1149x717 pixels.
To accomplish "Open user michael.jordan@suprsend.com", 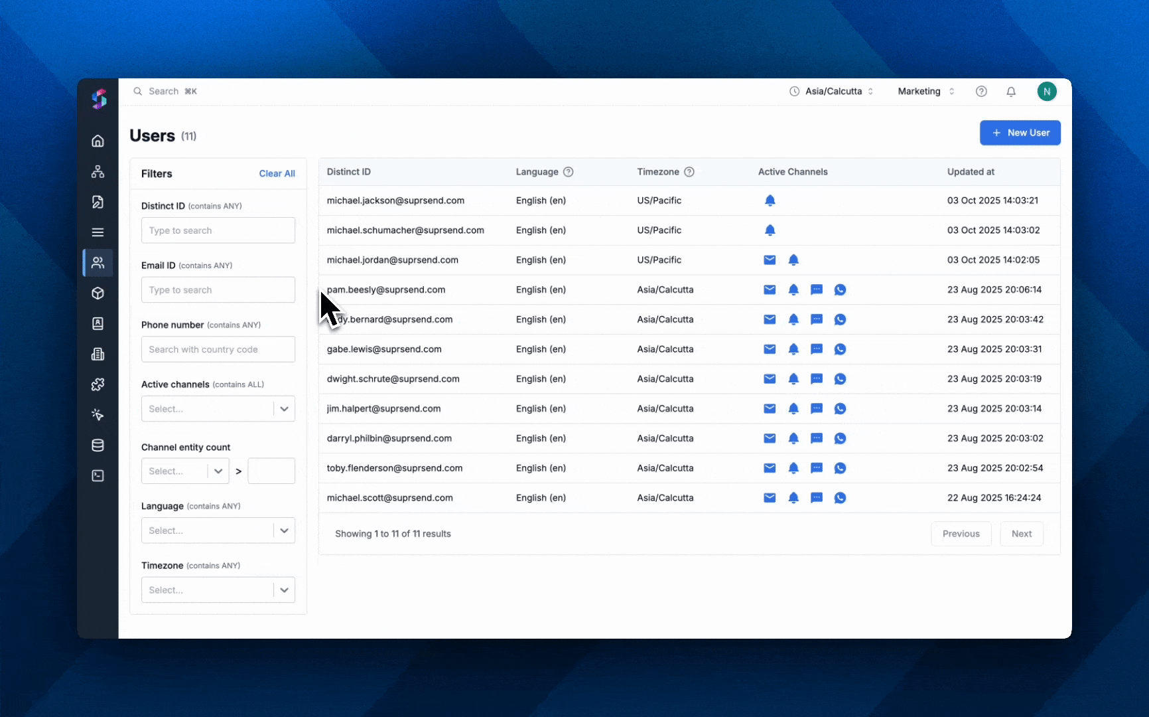I will (x=392, y=260).
